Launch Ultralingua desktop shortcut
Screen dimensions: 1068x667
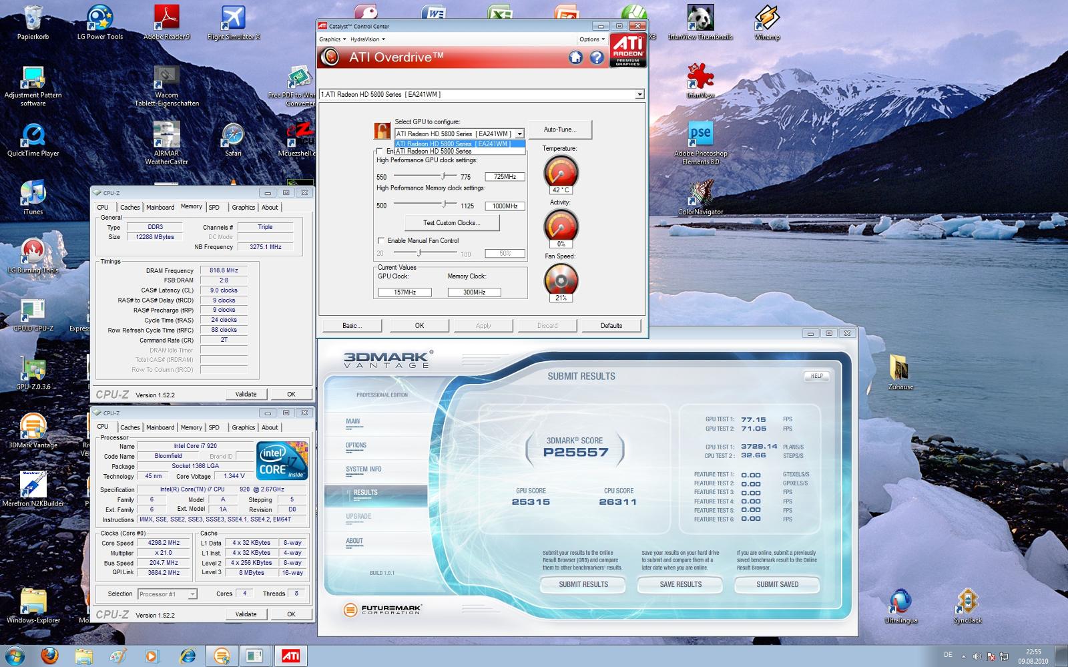[900, 607]
